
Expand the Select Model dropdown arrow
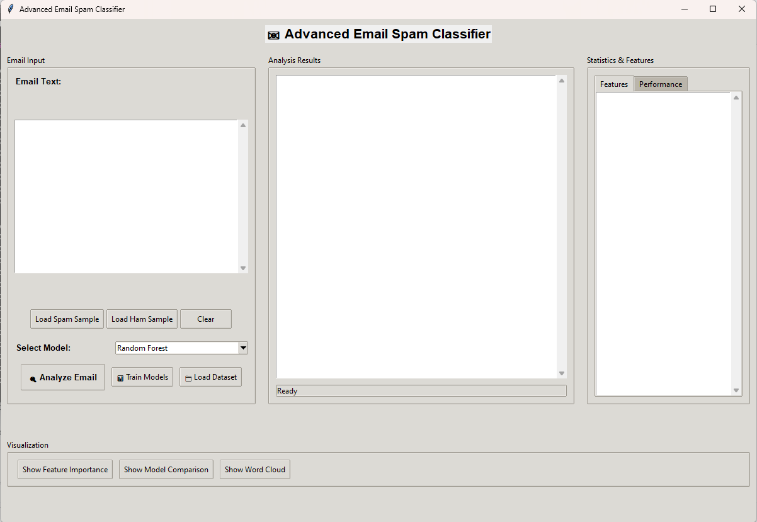(x=243, y=348)
